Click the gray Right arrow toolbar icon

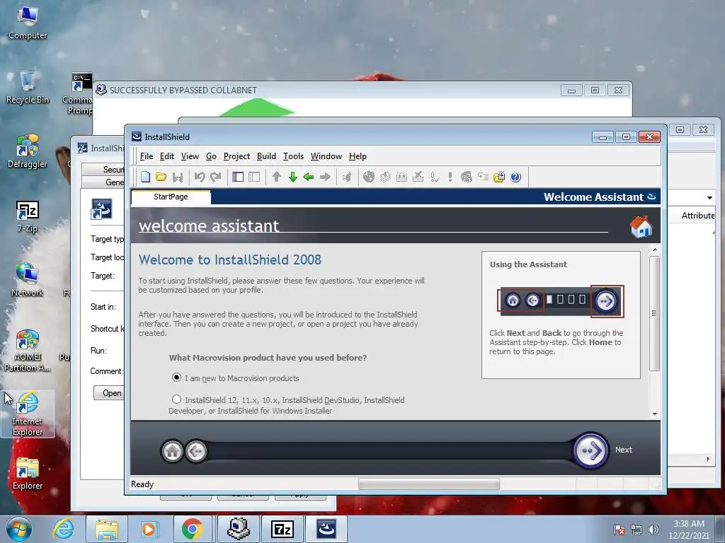point(325,177)
